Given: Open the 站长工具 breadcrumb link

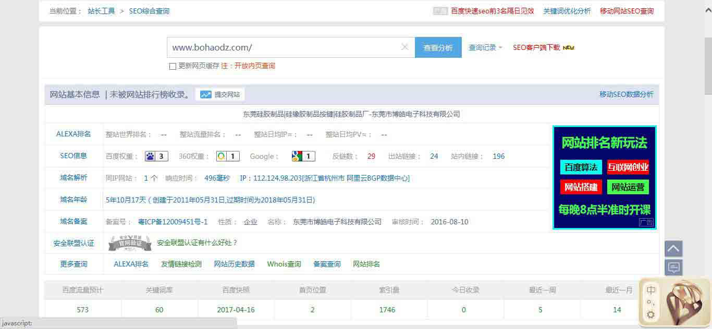Looking at the screenshot, I should pyautogui.click(x=101, y=11).
